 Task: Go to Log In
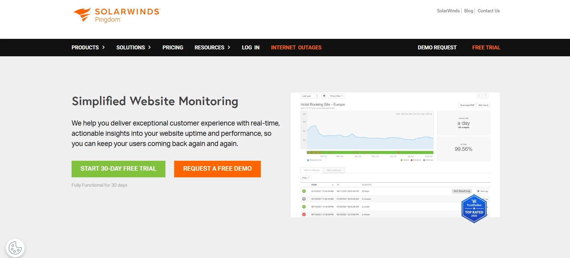tap(251, 48)
